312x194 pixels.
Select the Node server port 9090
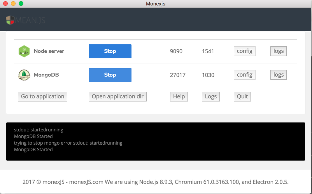pos(176,51)
